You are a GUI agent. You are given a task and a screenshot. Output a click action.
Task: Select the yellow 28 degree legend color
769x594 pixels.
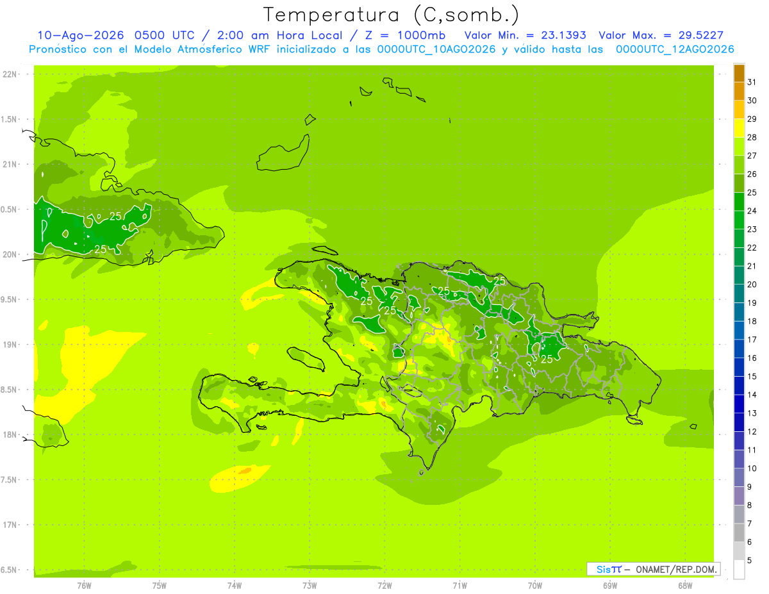(739, 128)
